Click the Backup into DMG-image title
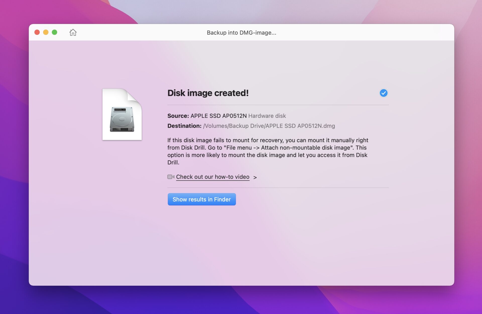This screenshot has width=482, height=314. click(x=241, y=32)
